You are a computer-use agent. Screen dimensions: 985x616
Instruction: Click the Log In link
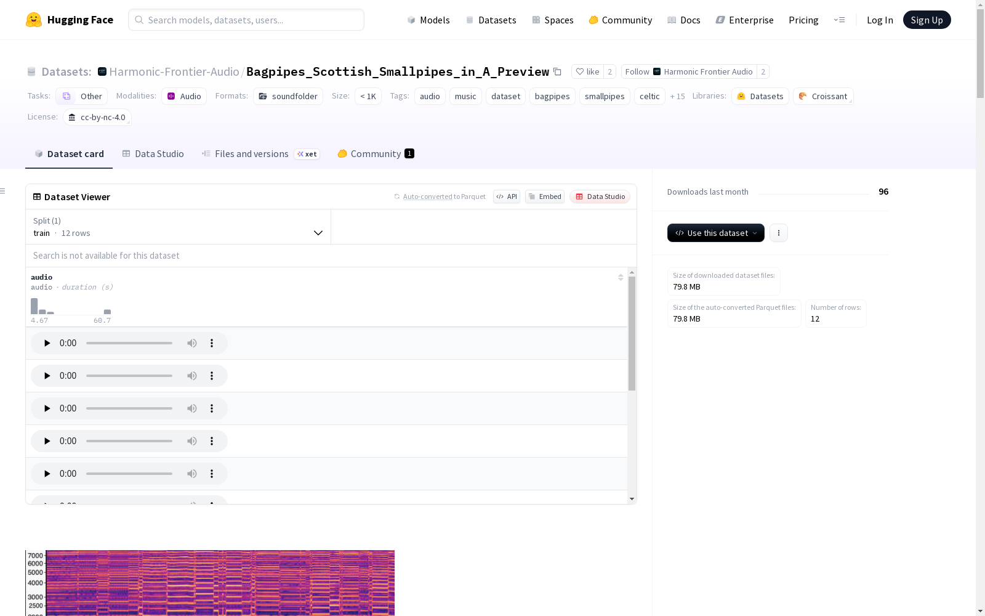point(880,20)
